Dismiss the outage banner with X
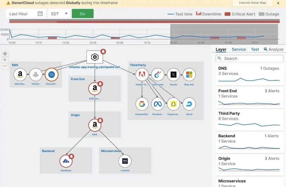286x187 pixels. pyautogui.click(x=278, y=3)
